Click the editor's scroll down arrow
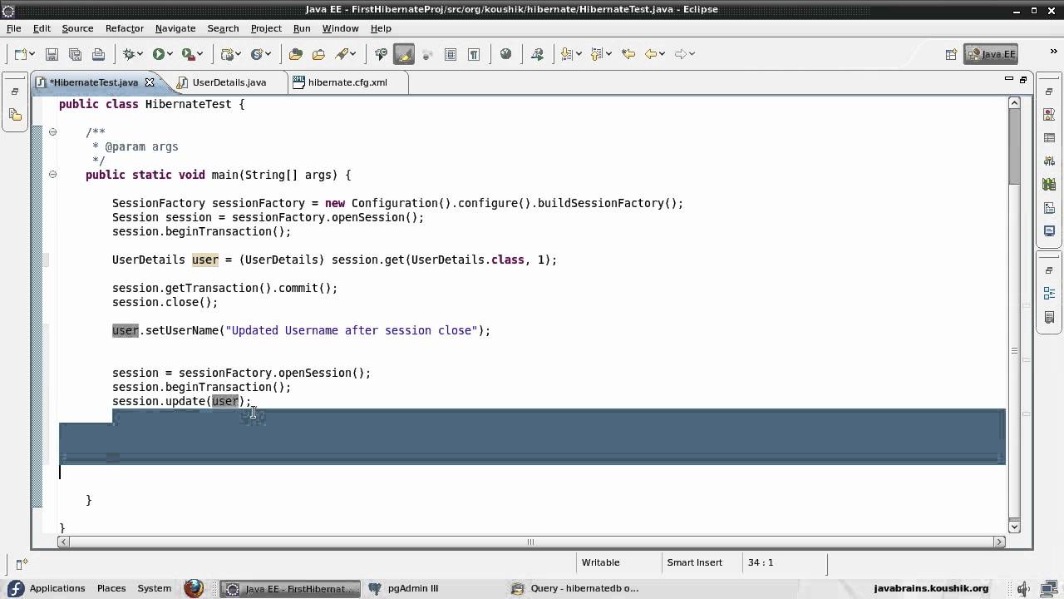Screen dimensions: 1064x599 pos(1014,526)
